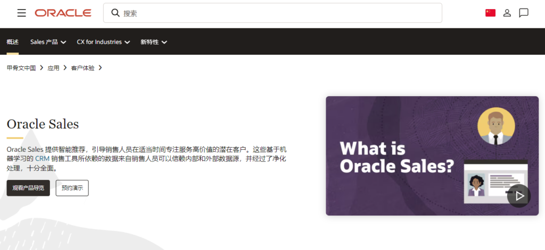This screenshot has height=250, width=545.
Task: Click the search magnifier icon
Action: pos(115,13)
